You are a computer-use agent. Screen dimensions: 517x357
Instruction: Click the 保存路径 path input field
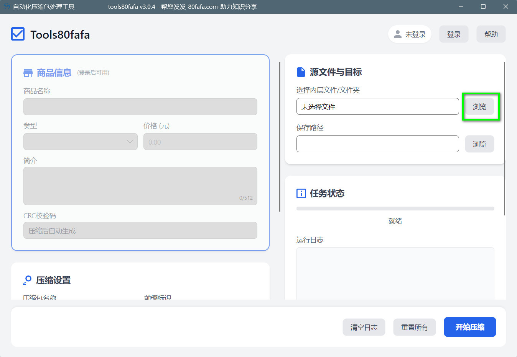(377, 144)
